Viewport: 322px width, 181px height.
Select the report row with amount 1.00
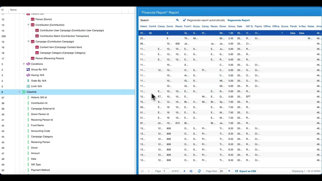point(230,33)
